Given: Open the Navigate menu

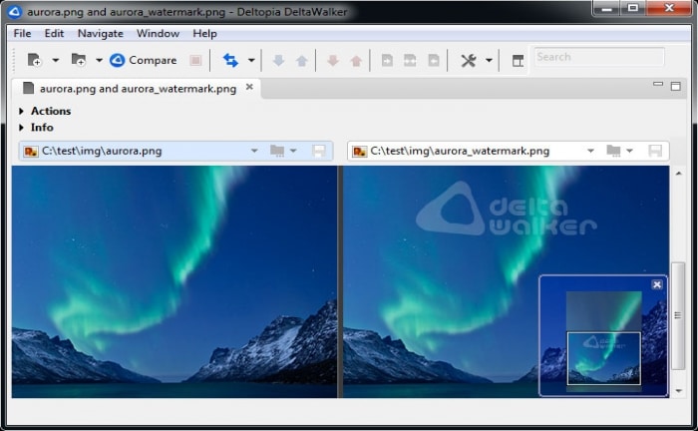Looking at the screenshot, I should point(100,33).
